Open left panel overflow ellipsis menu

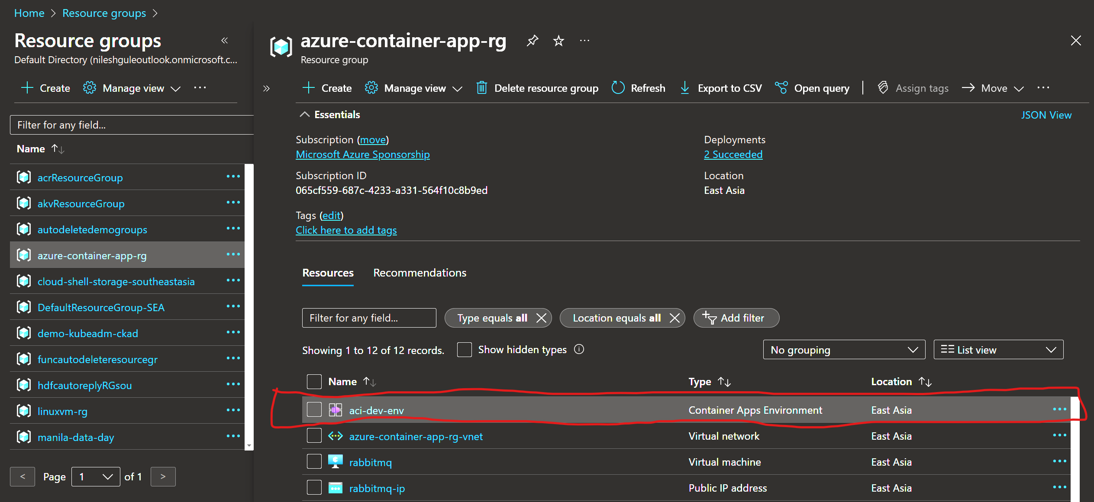200,88
